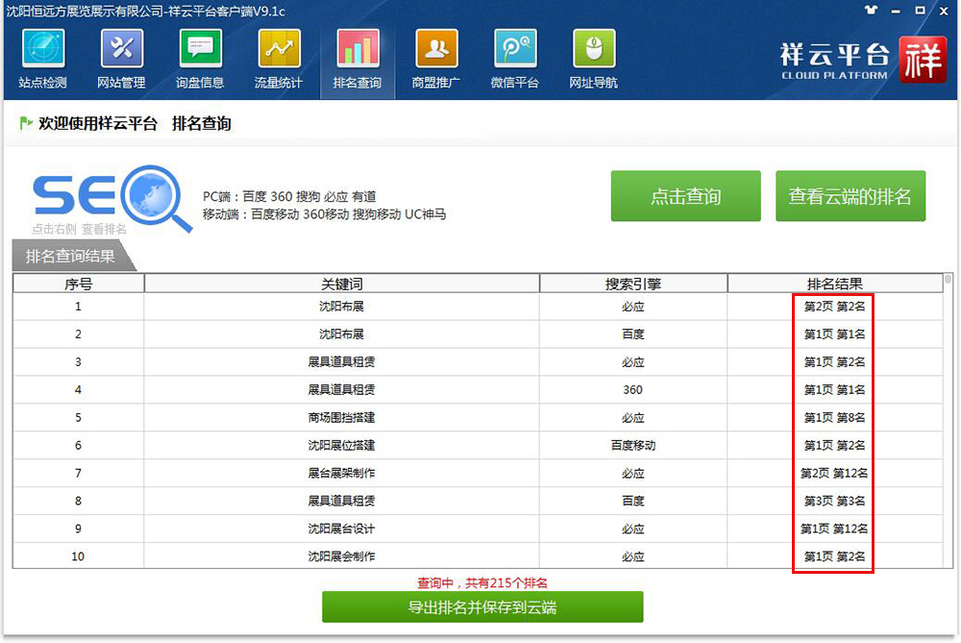Click result 第1页 第2名 in row 10
The height and width of the screenshot is (643, 961).
point(835,556)
